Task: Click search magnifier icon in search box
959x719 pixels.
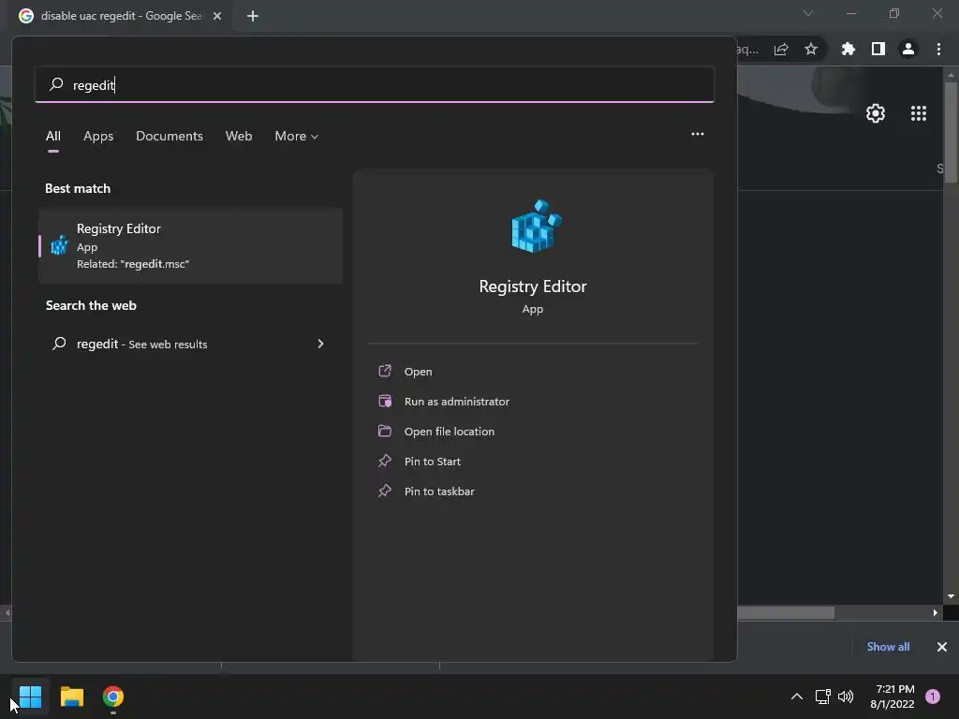Action: 56,83
